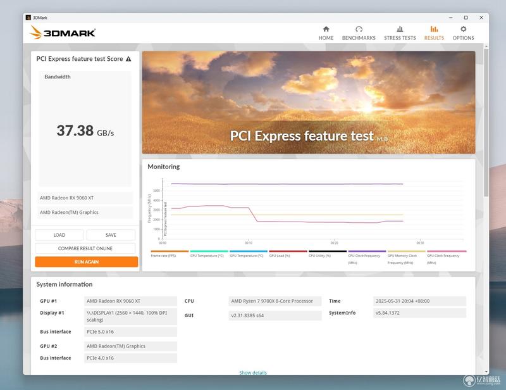Click the GPU #1 value field
Screen dimensions: 506x390
(130, 301)
